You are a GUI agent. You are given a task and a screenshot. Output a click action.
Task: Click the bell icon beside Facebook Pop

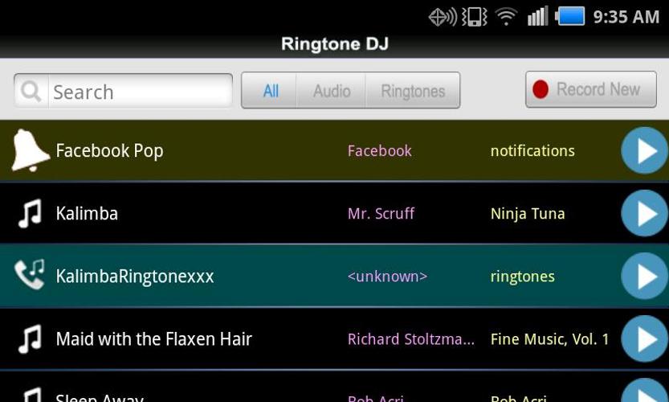tap(29, 150)
